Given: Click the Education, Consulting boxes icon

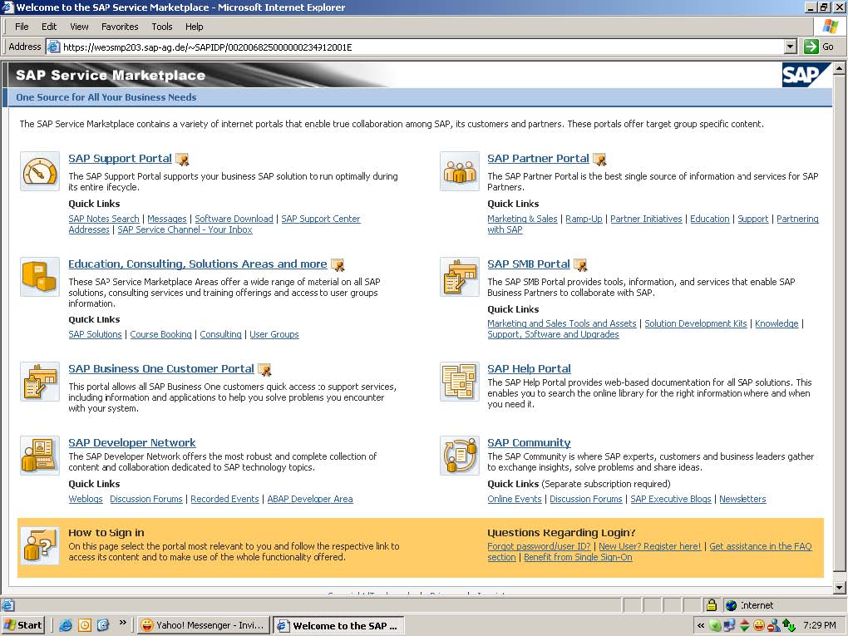Looking at the screenshot, I should tap(40, 277).
